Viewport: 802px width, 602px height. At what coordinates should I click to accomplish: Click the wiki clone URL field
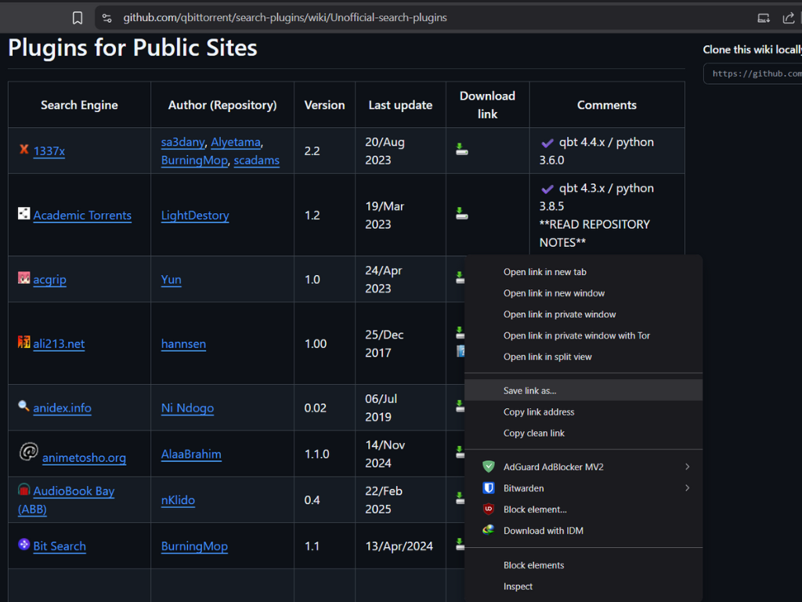tap(753, 74)
